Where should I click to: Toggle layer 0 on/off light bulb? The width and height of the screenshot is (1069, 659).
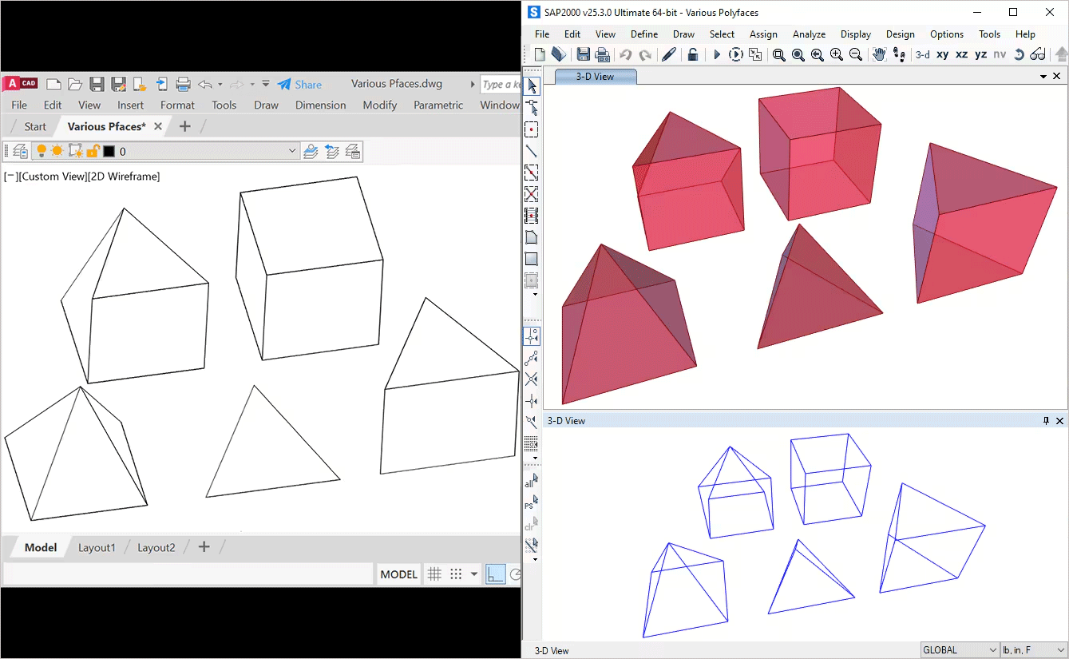[x=42, y=151]
